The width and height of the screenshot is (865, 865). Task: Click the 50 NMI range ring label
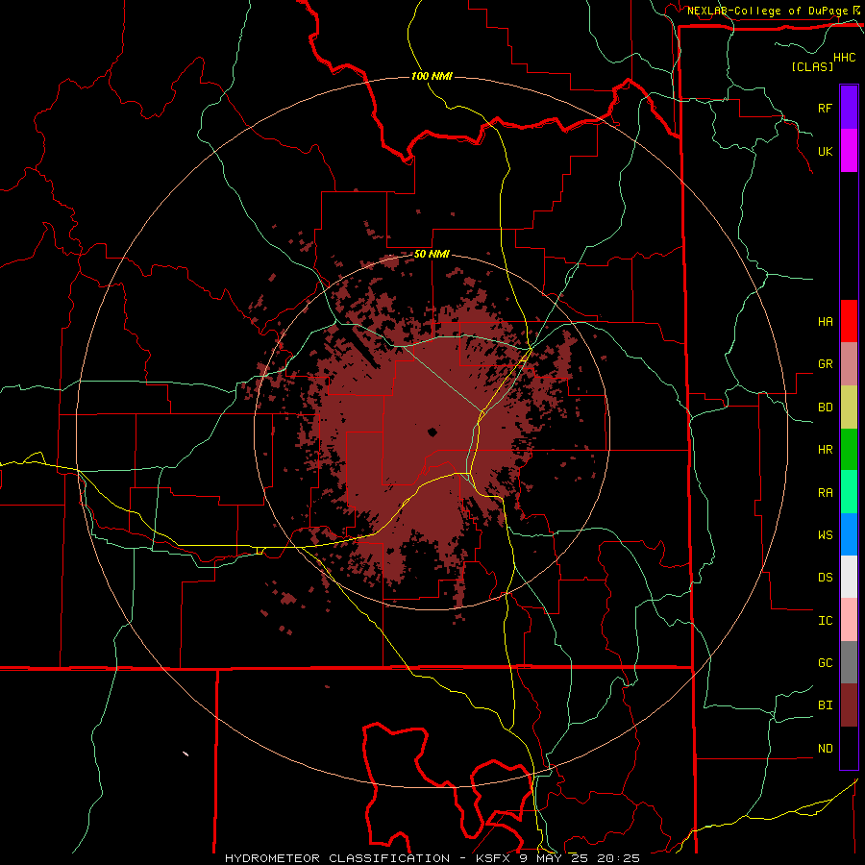coord(432,255)
